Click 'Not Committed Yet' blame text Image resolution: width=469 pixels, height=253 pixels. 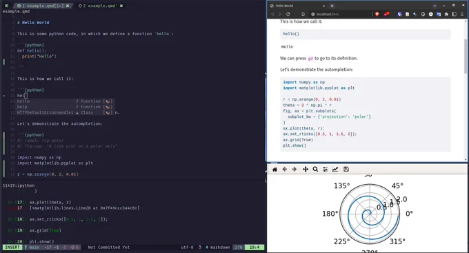[108, 247]
